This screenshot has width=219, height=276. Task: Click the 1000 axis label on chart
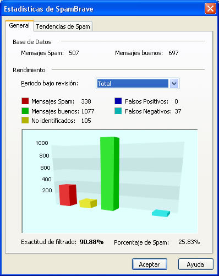pos(42,143)
